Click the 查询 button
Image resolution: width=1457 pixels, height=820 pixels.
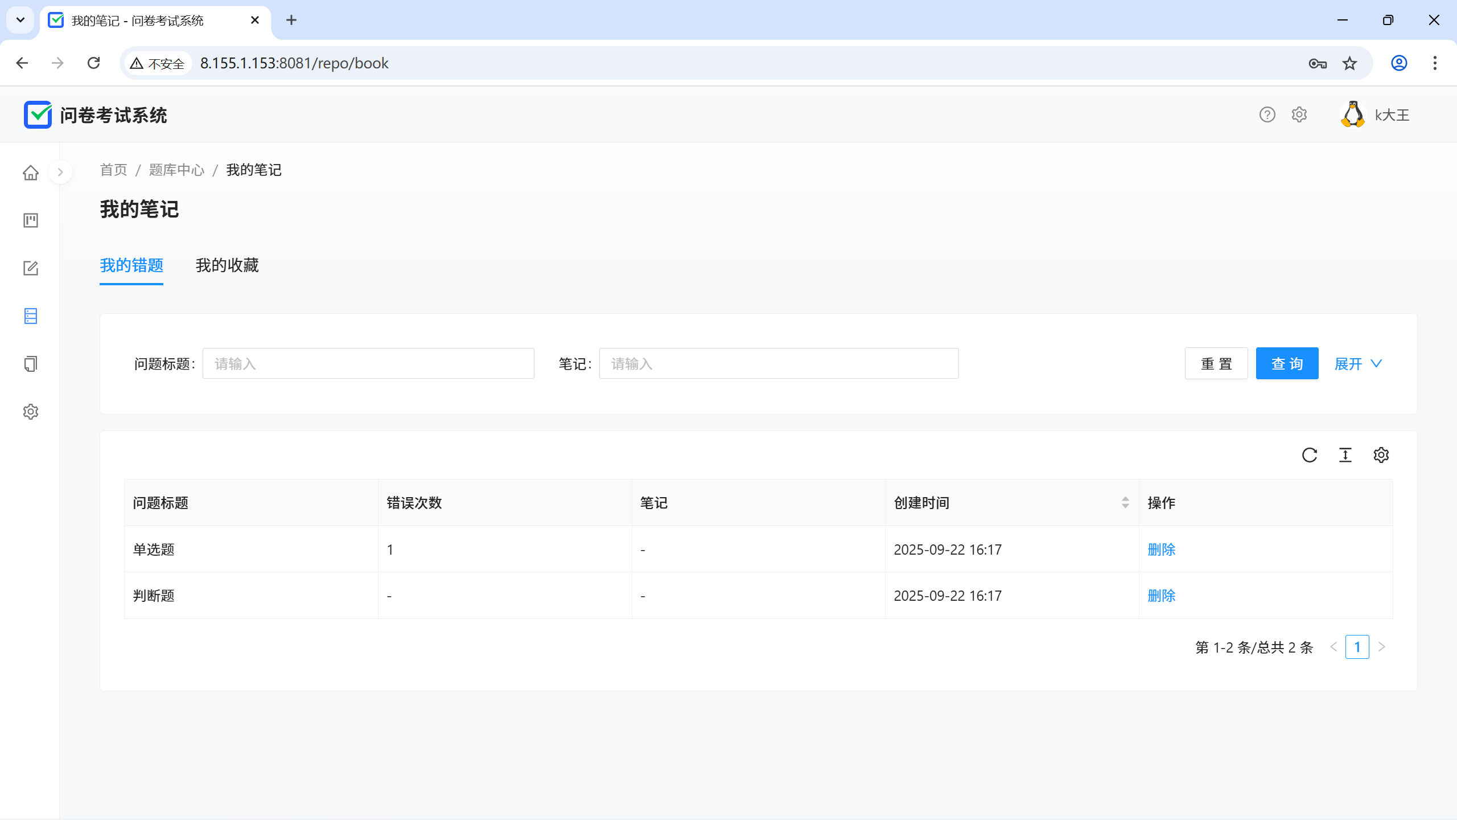(x=1287, y=363)
